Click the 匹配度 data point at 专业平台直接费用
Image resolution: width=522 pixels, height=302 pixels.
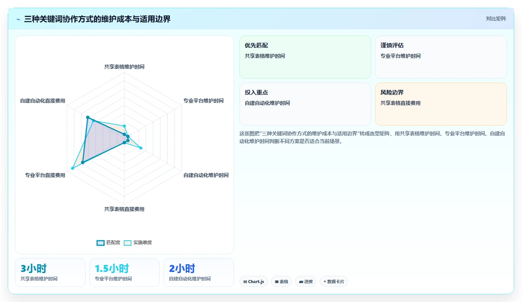pos(83,162)
